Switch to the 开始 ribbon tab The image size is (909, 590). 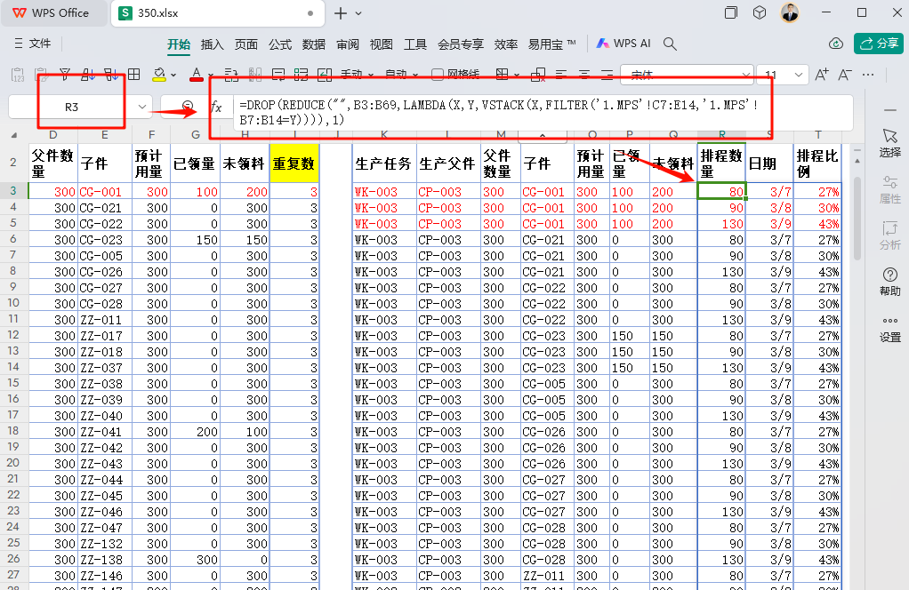click(179, 44)
